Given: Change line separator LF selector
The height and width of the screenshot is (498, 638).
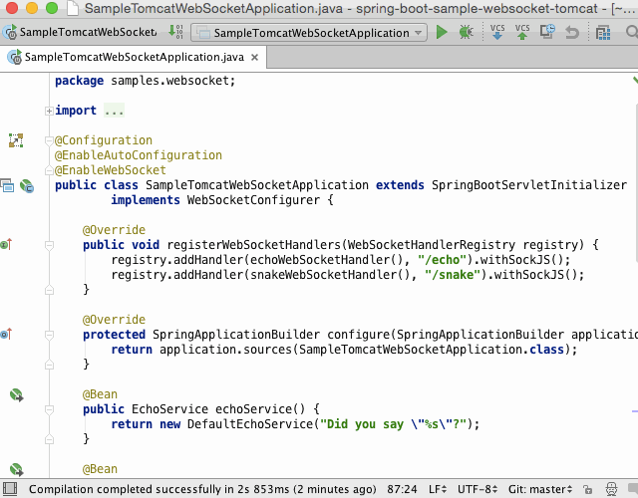Looking at the screenshot, I should click(x=438, y=489).
